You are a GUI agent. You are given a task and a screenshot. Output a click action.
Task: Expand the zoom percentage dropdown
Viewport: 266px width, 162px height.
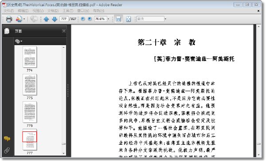[x=109, y=19]
